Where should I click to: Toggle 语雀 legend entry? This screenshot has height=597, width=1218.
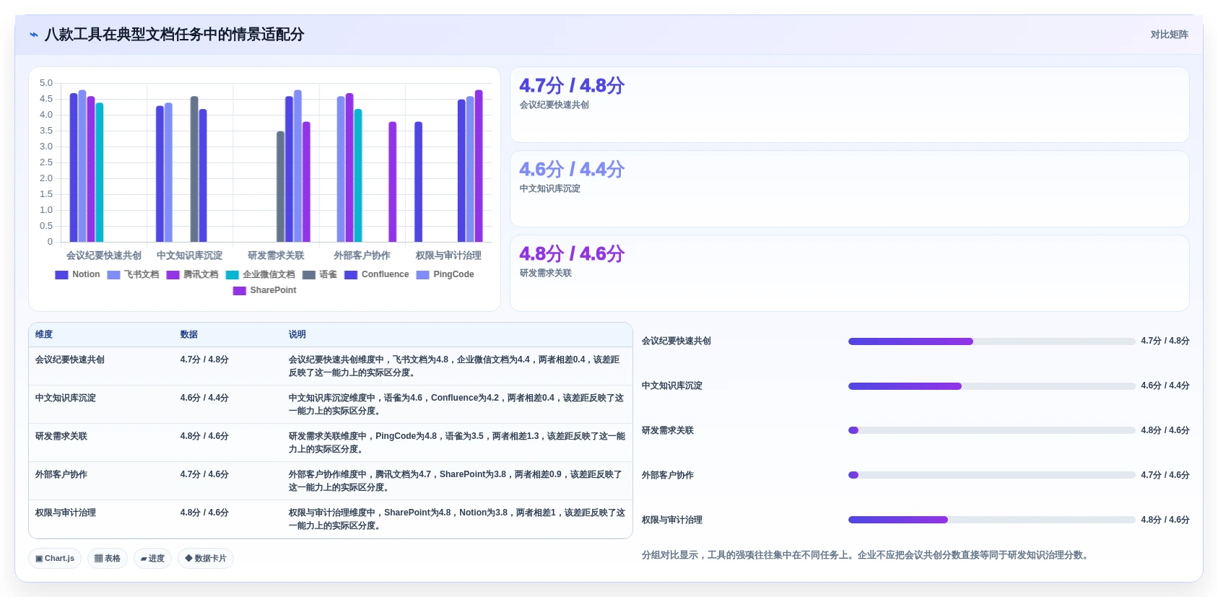click(x=319, y=274)
